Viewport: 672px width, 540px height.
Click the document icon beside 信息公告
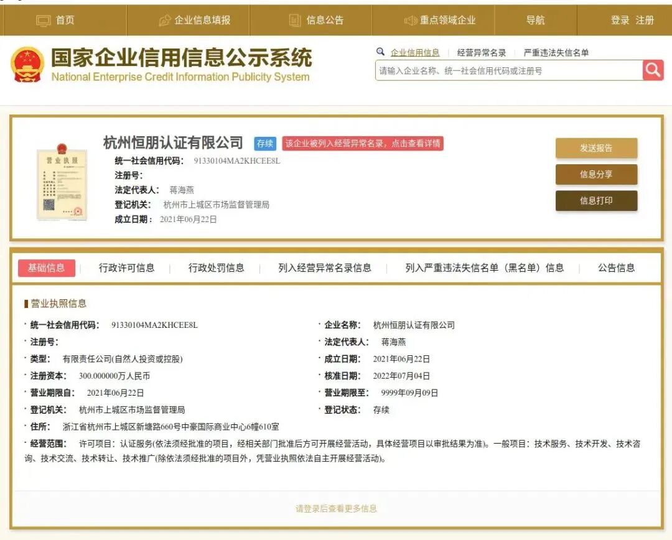[294, 20]
